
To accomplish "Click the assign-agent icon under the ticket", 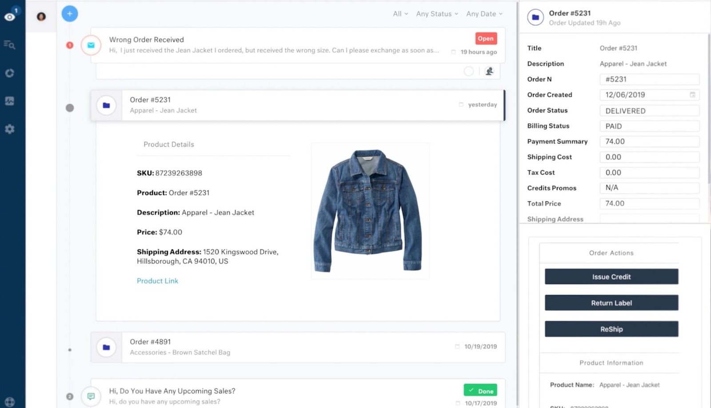I will pos(490,71).
